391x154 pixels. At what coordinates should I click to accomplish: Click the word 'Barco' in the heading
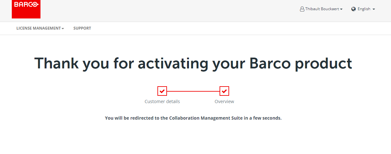(x=270, y=63)
